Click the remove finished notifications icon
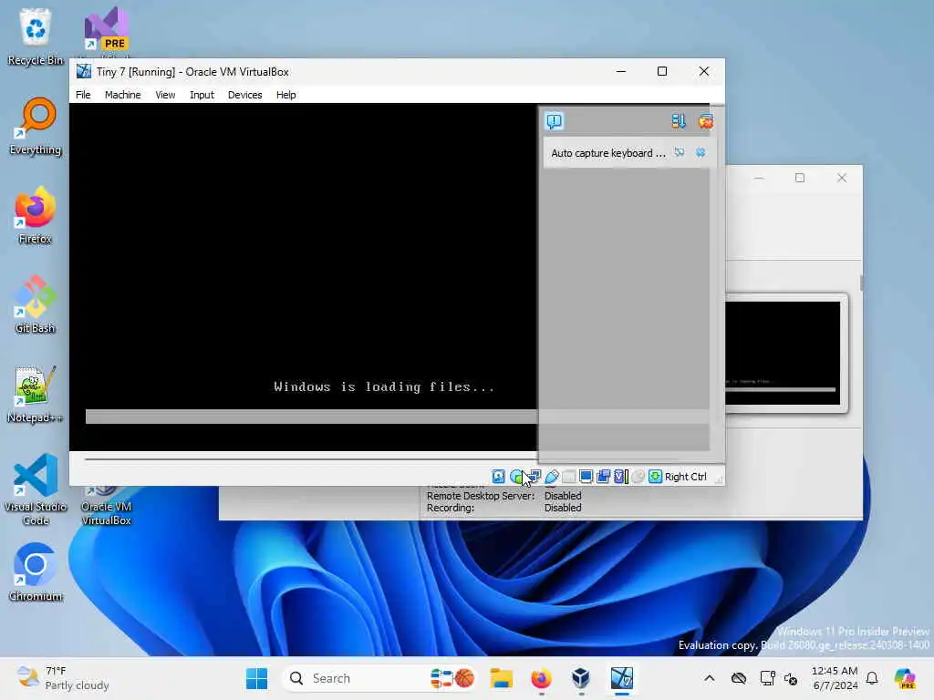934x700 pixels. pyautogui.click(x=706, y=121)
